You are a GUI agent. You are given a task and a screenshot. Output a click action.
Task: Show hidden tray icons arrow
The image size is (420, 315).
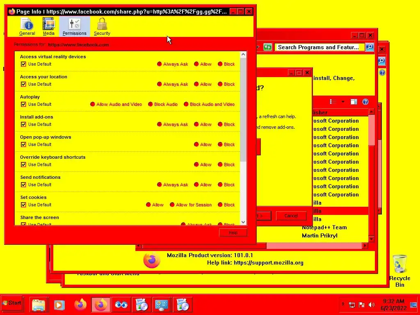pos(343,305)
